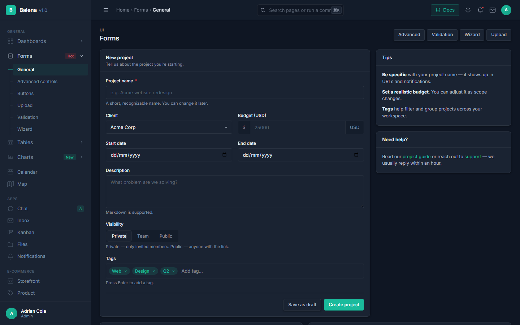This screenshot has height=325, width=520.
Task: Open the Adrian Cole profile in the sidebar
Action: [45, 313]
